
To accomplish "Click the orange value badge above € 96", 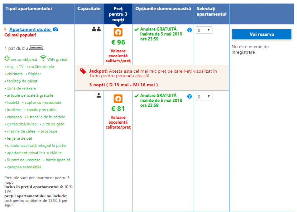I will [118, 32].
